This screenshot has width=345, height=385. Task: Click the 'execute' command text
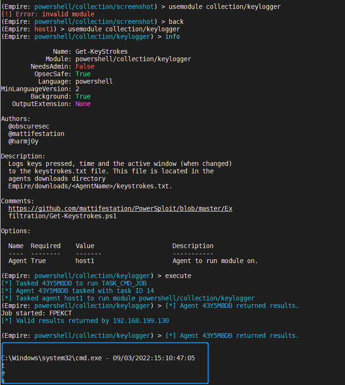[x=178, y=276]
